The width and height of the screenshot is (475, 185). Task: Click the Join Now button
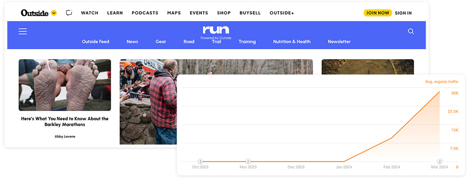pyautogui.click(x=378, y=13)
